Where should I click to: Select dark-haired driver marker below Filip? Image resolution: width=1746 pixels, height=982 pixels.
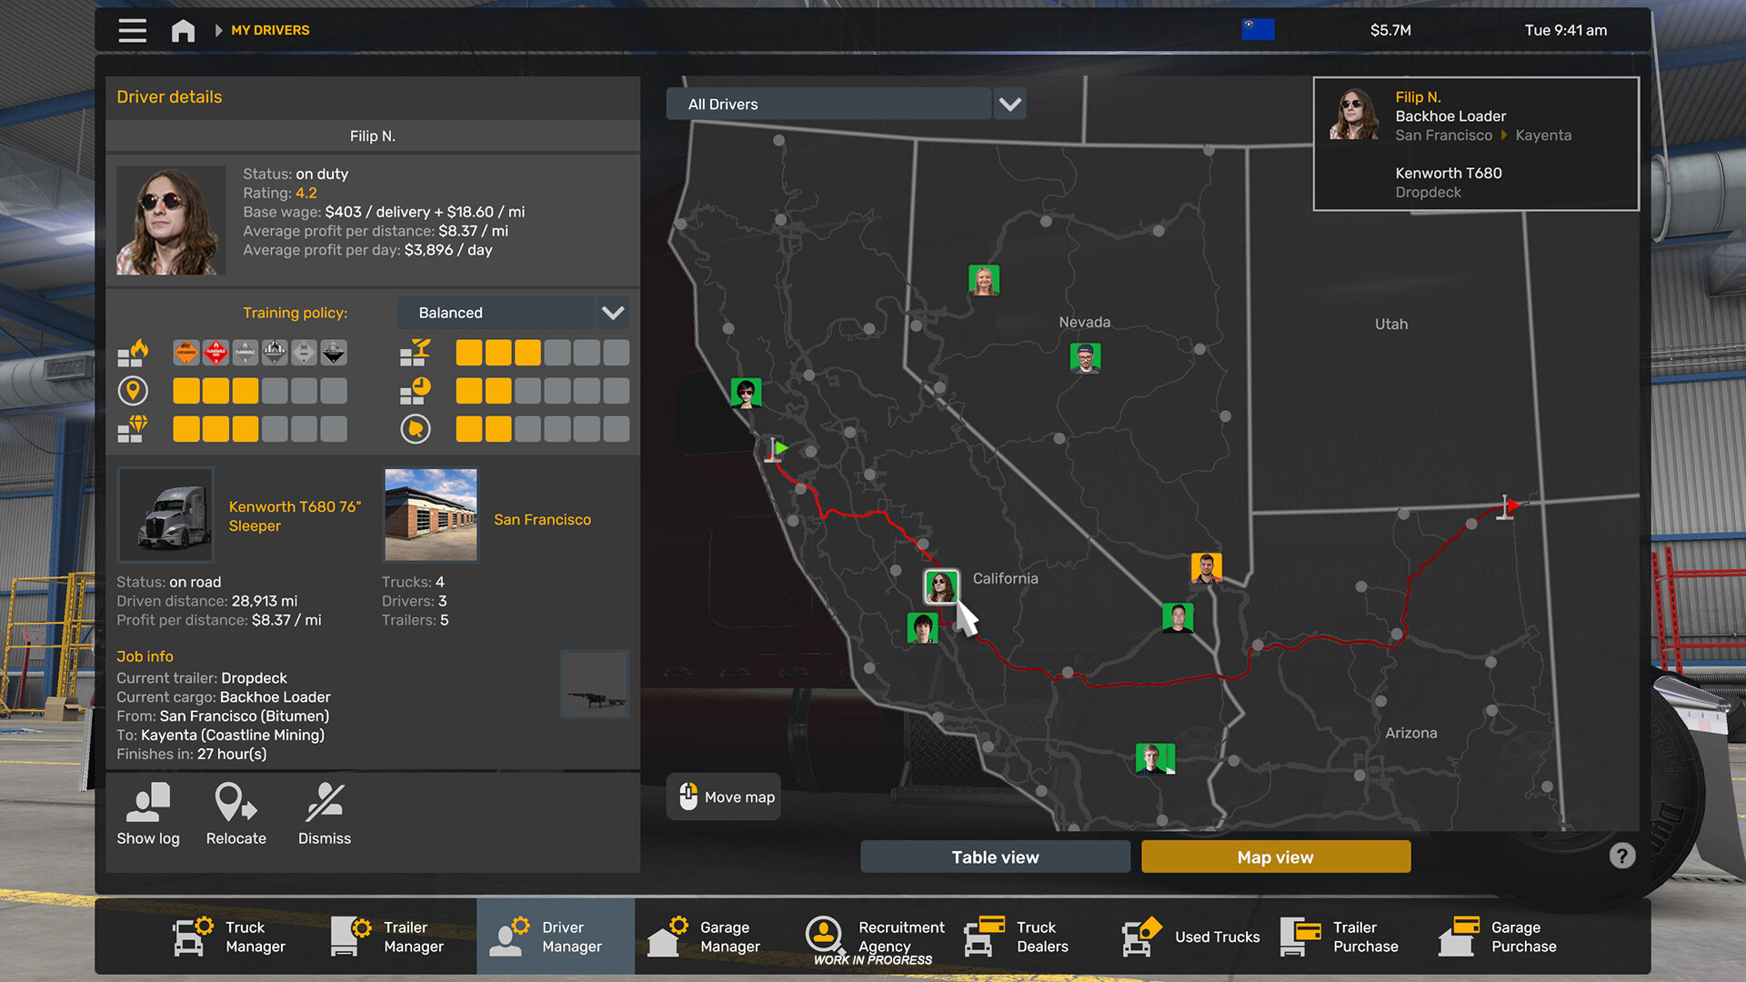922,627
